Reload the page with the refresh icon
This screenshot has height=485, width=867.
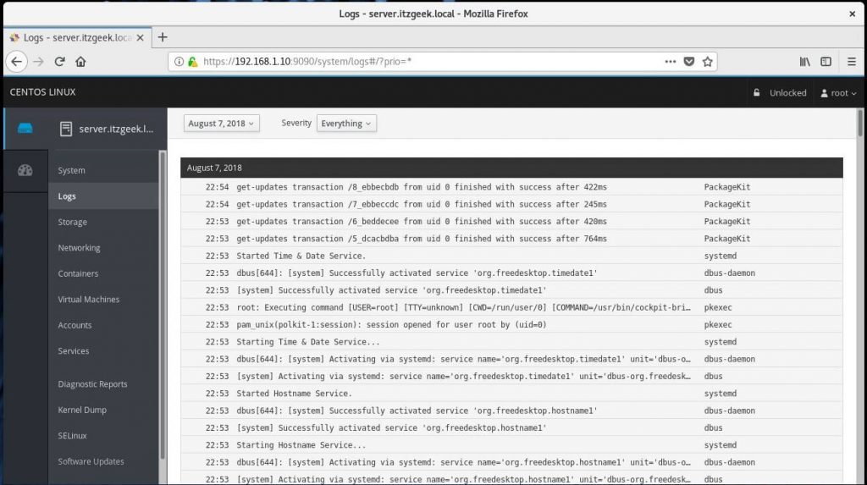click(60, 62)
